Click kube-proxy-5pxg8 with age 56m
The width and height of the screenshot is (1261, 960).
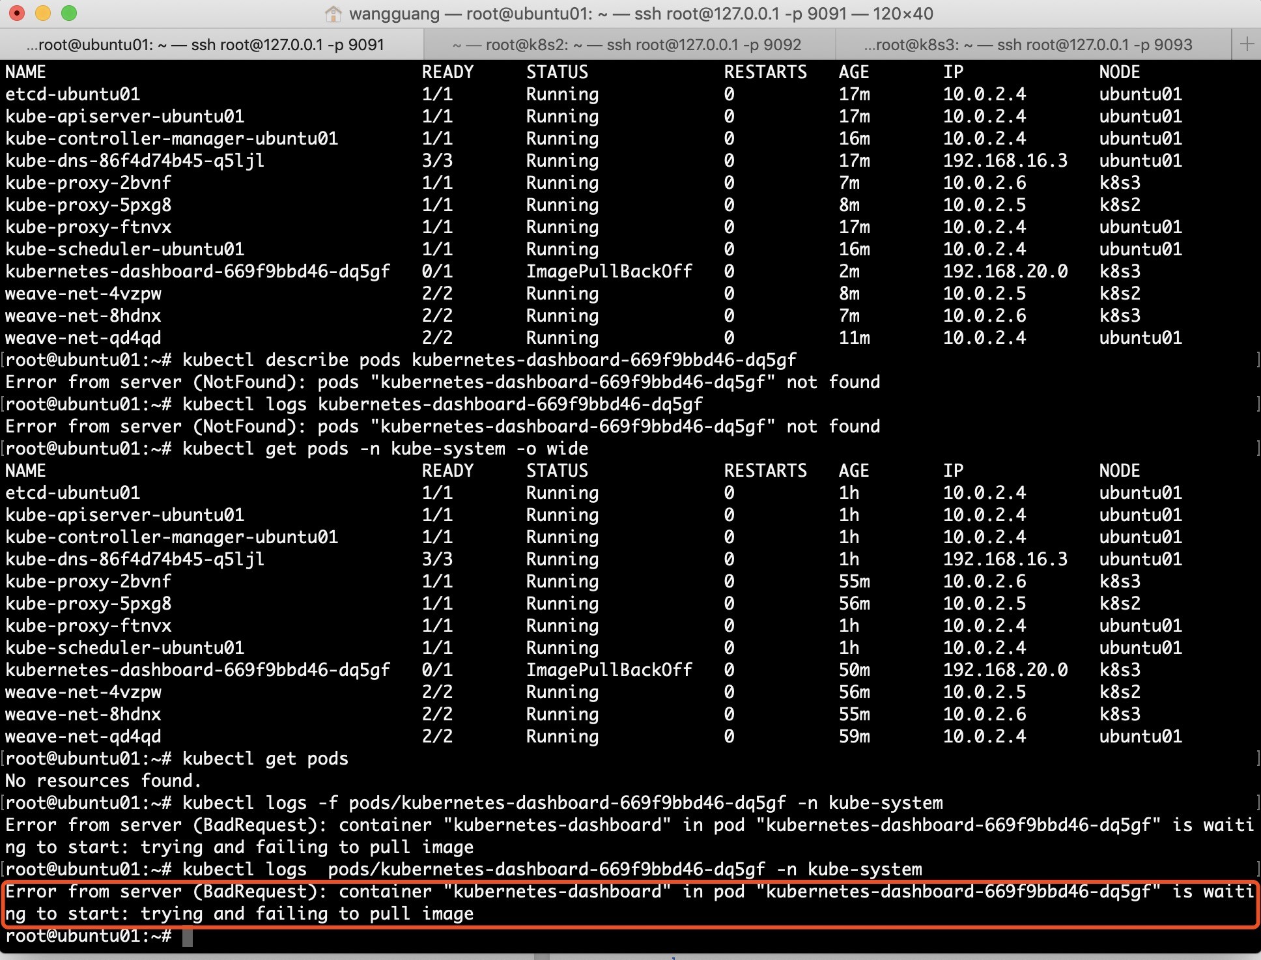(x=88, y=604)
